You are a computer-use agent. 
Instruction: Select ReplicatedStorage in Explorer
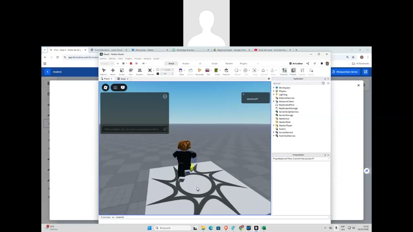coord(288,108)
